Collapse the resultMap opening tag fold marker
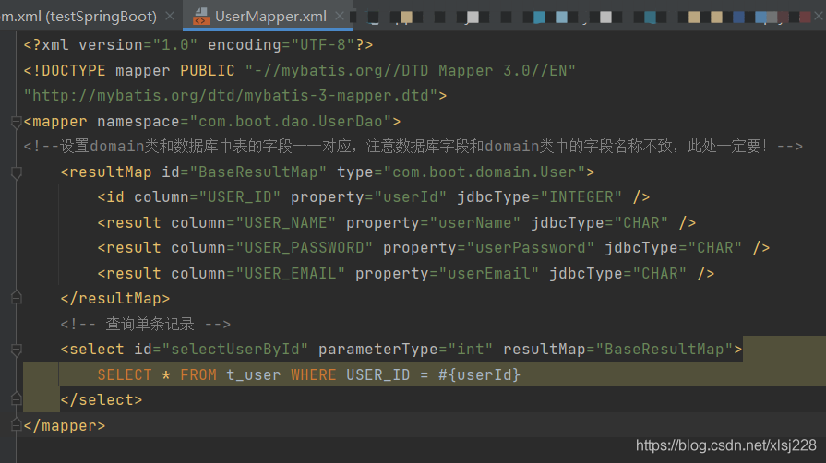The image size is (826, 463). point(16,172)
